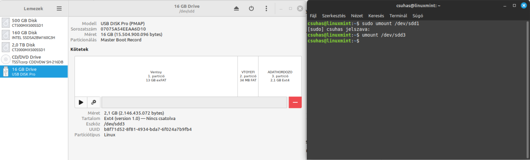The image size is (530, 160).
Task: Mount the selected partition with play button
Action: 81,102
